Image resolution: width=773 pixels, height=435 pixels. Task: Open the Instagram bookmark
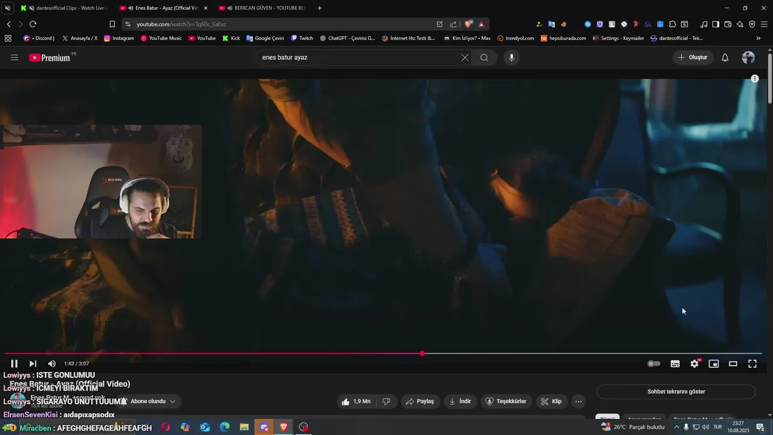pyautogui.click(x=119, y=38)
